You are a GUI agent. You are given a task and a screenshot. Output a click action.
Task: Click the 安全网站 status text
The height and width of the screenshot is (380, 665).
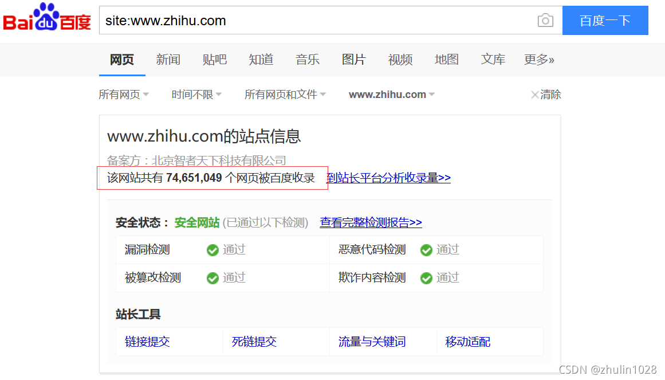click(x=197, y=222)
